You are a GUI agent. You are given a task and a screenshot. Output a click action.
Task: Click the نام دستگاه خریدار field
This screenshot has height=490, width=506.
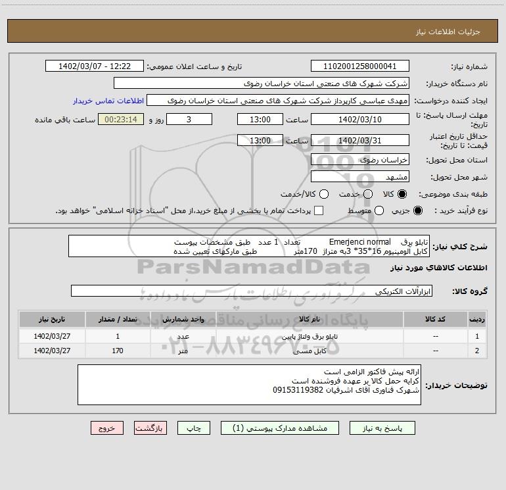click(x=262, y=84)
